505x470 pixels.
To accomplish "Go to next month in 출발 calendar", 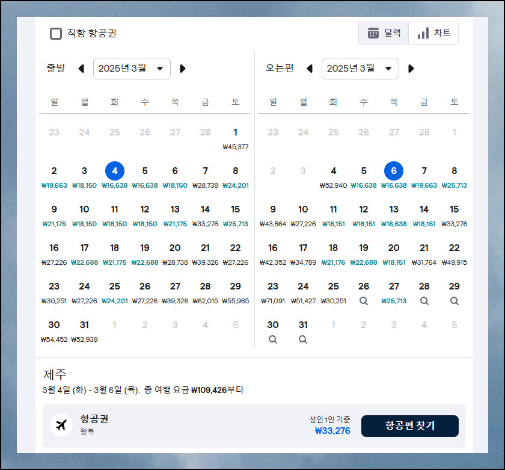I will pos(183,69).
